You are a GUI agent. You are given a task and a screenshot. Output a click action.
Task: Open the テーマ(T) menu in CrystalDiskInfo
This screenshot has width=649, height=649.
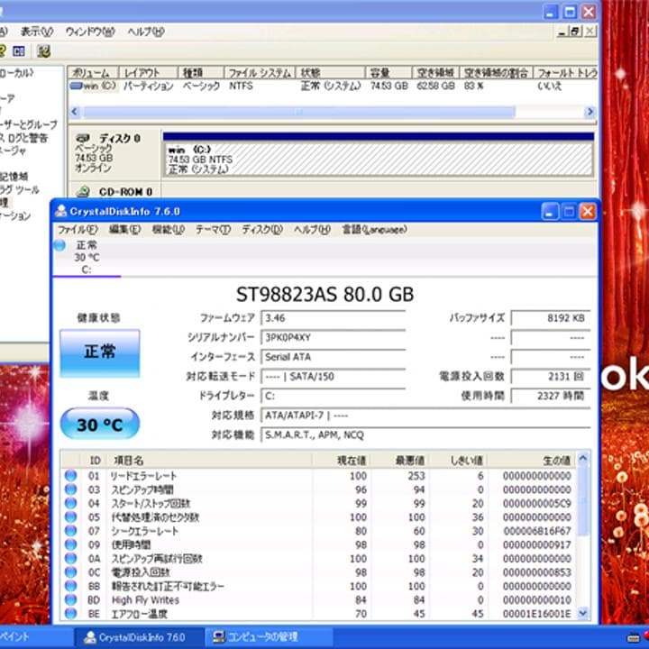tap(213, 230)
